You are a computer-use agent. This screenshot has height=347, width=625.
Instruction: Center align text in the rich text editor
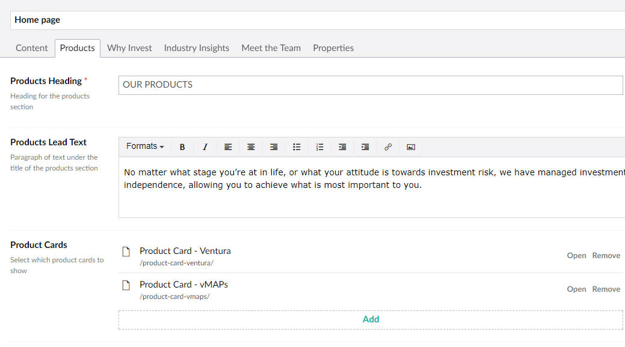(251, 147)
